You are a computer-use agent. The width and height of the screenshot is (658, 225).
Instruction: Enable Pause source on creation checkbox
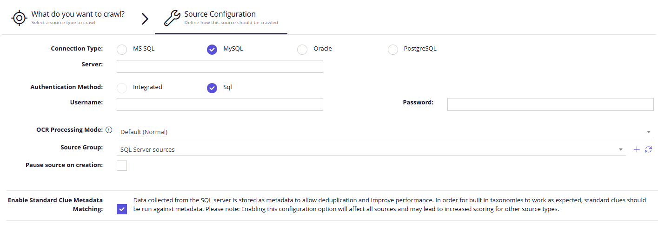tap(122, 166)
